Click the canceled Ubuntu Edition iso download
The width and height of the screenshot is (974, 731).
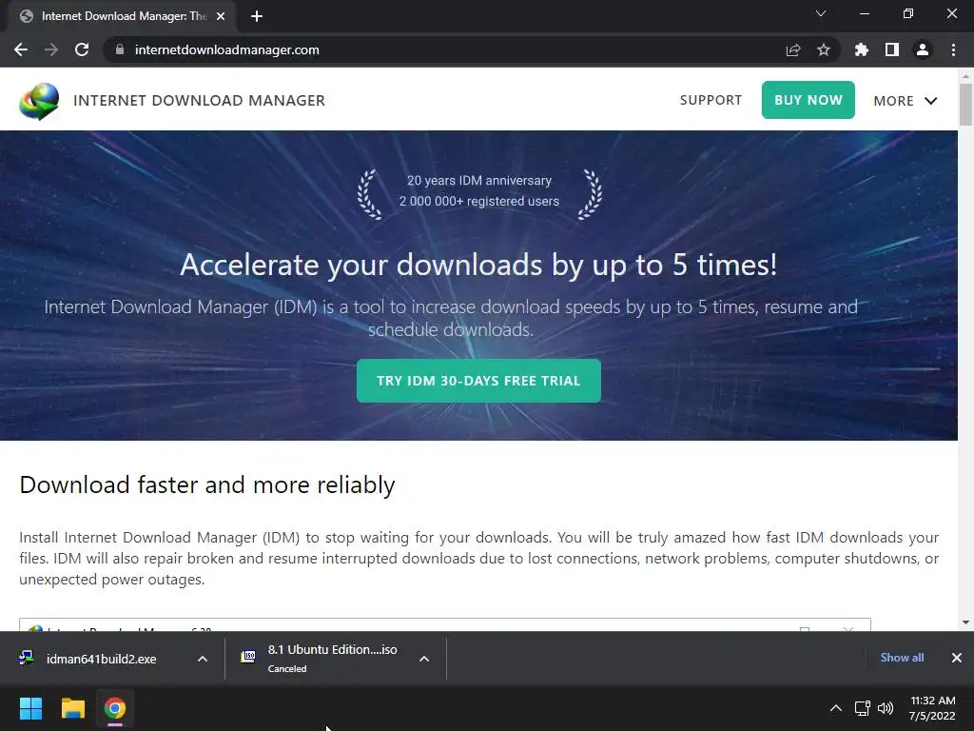click(332, 658)
